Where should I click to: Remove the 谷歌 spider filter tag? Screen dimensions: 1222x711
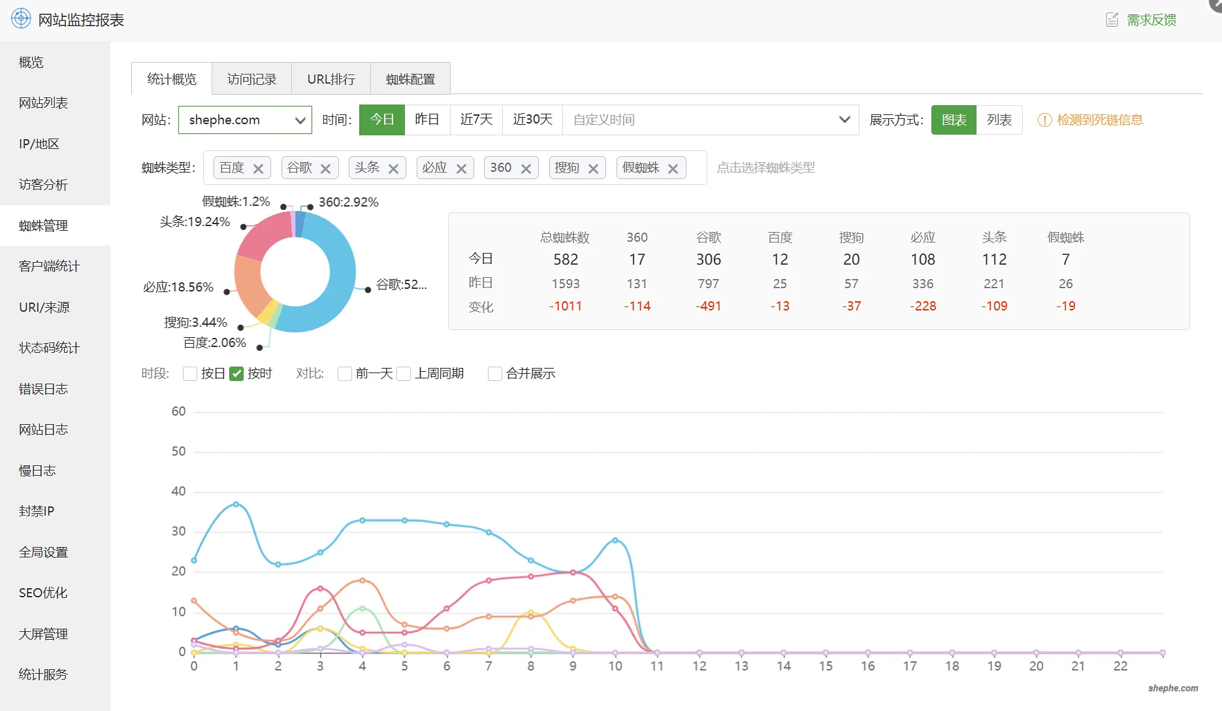[x=327, y=167]
